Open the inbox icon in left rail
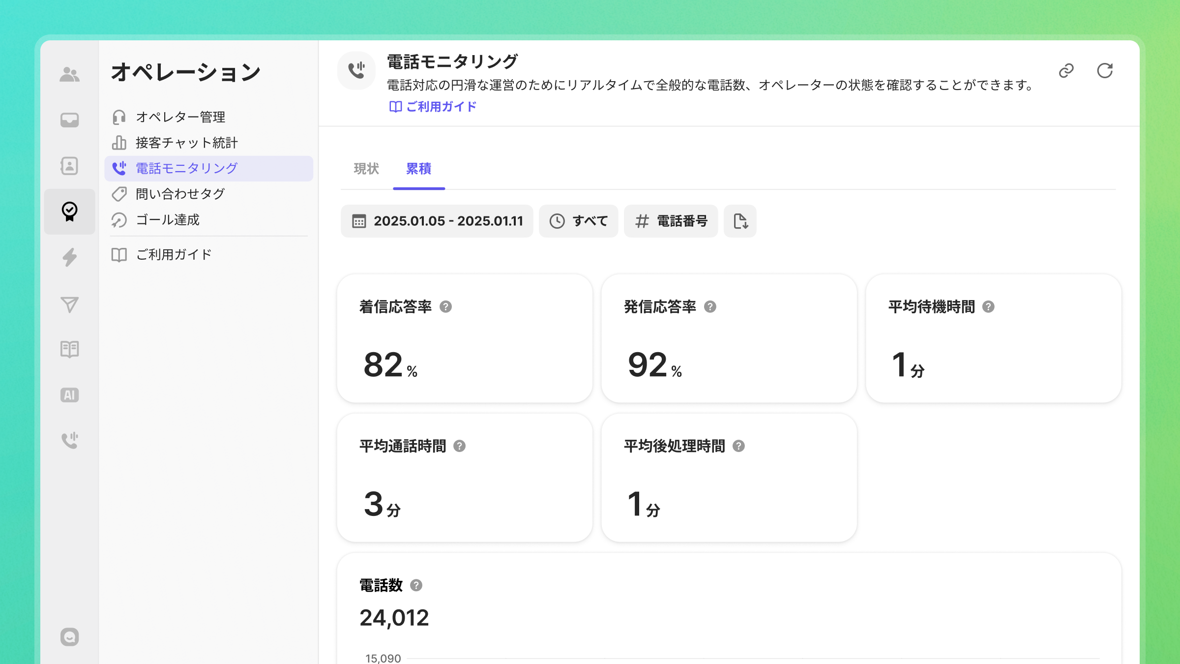Image resolution: width=1180 pixels, height=664 pixels. click(x=69, y=120)
